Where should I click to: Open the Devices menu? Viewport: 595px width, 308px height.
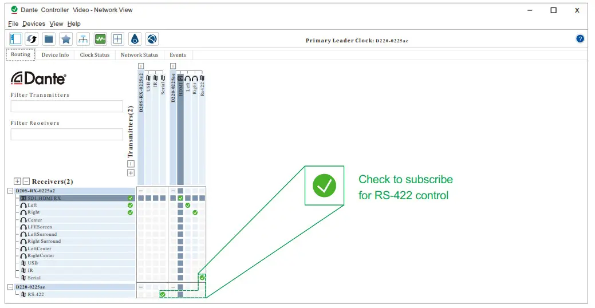point(34,23)
